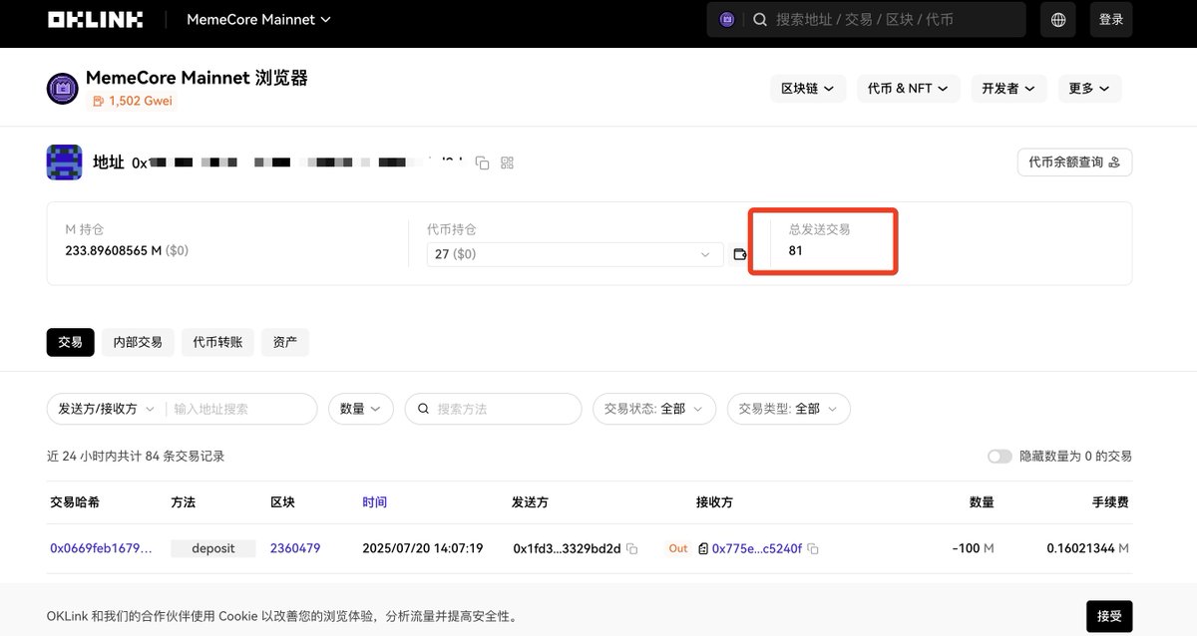Open the 交易状态: 全部 dropdown
The width and height of the screenshot is (1197, 636).
tap(654, 409)
